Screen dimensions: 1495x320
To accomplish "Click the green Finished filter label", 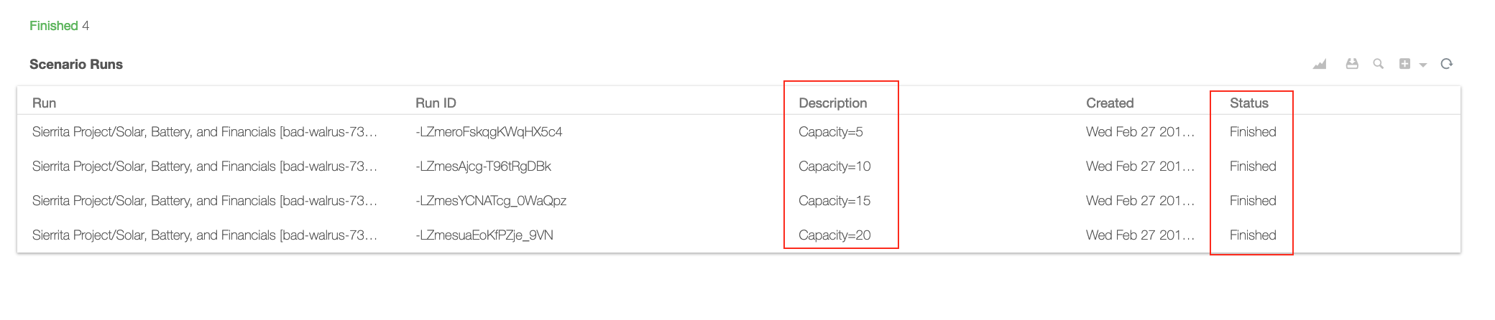I will (54, 26).
